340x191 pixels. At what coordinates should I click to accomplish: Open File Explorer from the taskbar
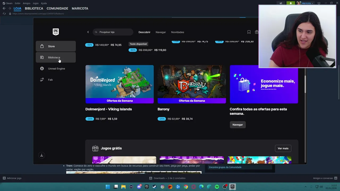123,187
